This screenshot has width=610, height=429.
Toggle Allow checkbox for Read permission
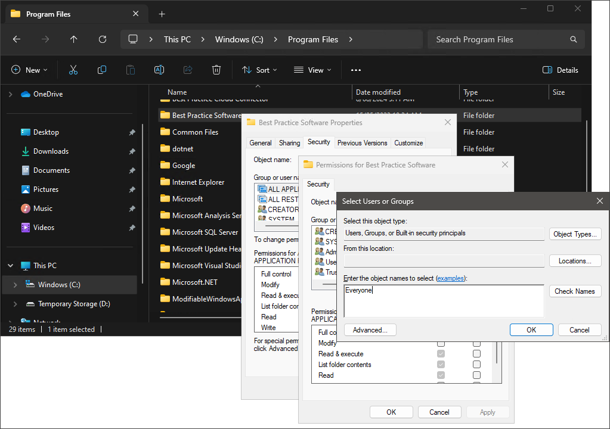pyautogui.click(x=441, y=375)
